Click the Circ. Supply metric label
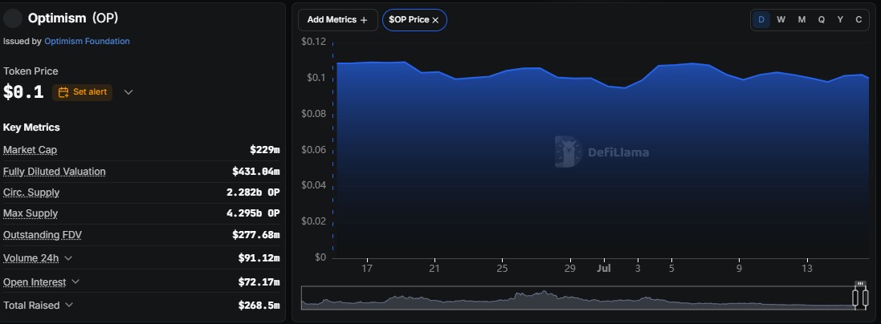881x324 pixels. pyautogui.click(x=31, y=192)
